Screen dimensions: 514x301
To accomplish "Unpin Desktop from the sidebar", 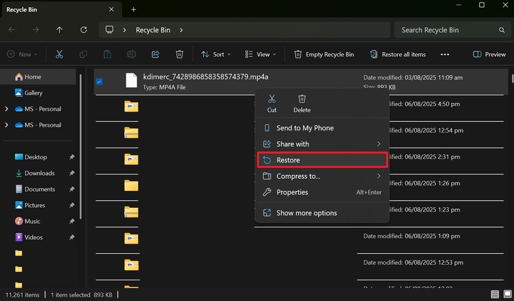I will [x=72, y=157].
